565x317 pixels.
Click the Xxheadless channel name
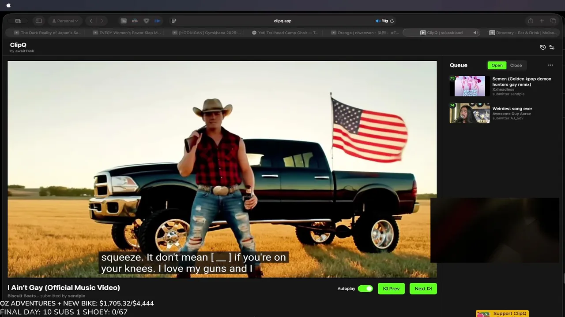[503, 89]
